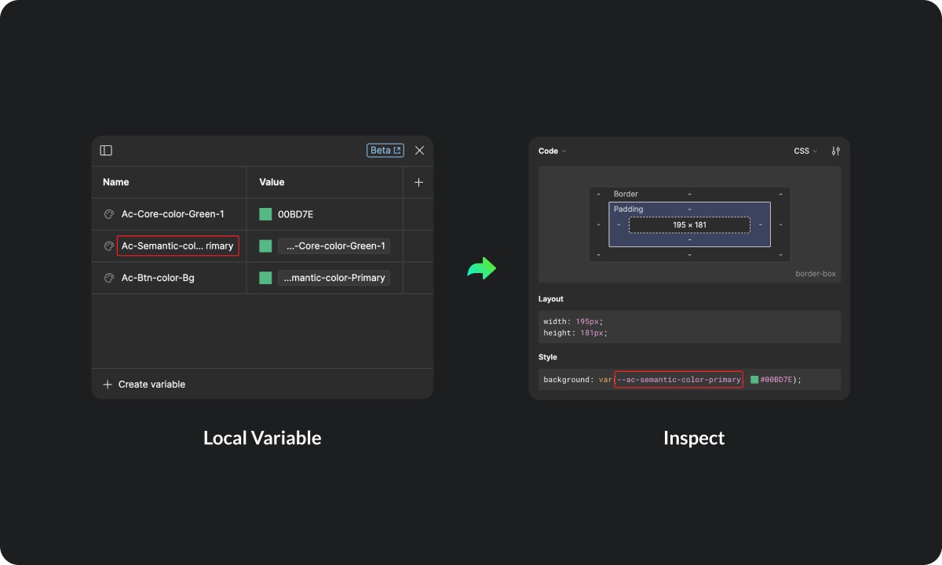The image size is (942, 565).
Task: Click the palette icon beside Ac-Semantic-color-Primary
Action: click(109, 246)
